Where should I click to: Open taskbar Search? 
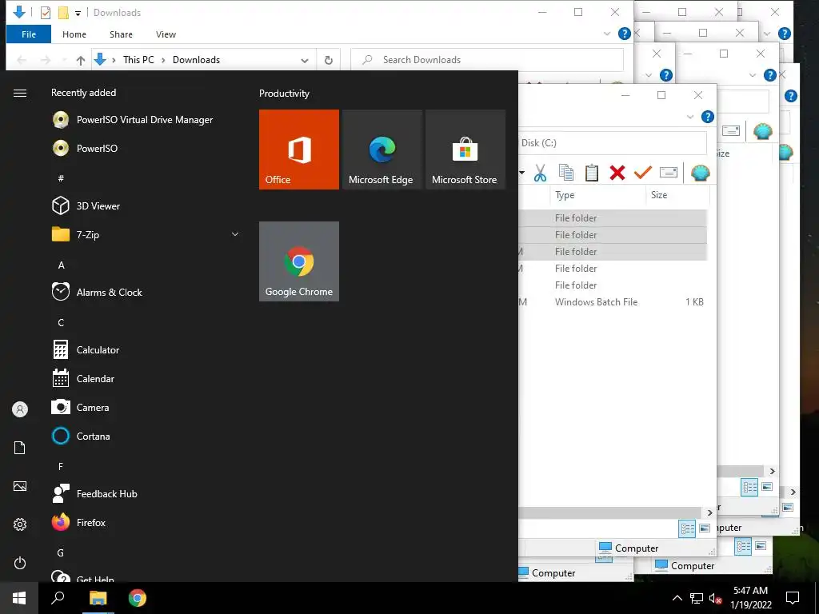tap(58, 598)
